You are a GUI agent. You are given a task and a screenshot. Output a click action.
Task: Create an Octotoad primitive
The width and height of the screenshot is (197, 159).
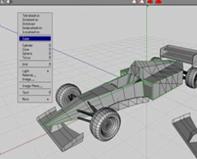tap(35, 24)
